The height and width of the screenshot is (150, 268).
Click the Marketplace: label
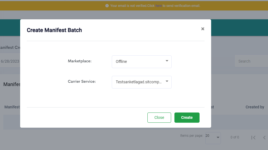tap(80, 61)
